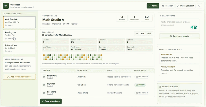Image resolution: width=206 pixels, height=107 pixels.
Task: Click Leo Wong's avatar icon
Action: pos(44,93)
